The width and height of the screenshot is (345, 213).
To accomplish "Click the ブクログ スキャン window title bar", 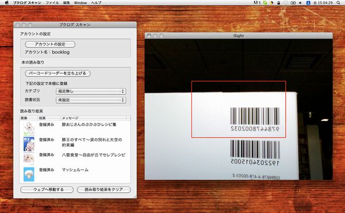I will [75, 25].
